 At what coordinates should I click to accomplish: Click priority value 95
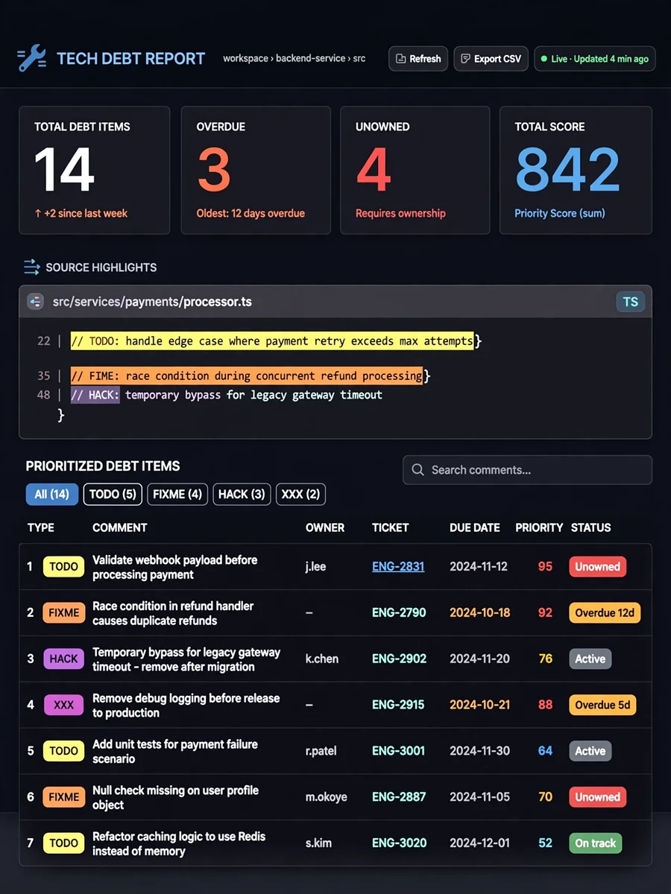coord(545,566)
